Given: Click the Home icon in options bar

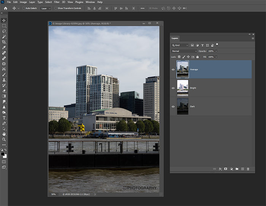Looking at the screenshot, I should pos(6,8).
